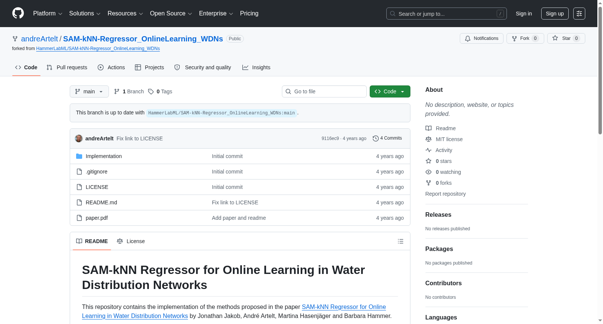Click the andreArtelt avatar in commit row
This screenshot has width=603, height=324.
point(79,138)
